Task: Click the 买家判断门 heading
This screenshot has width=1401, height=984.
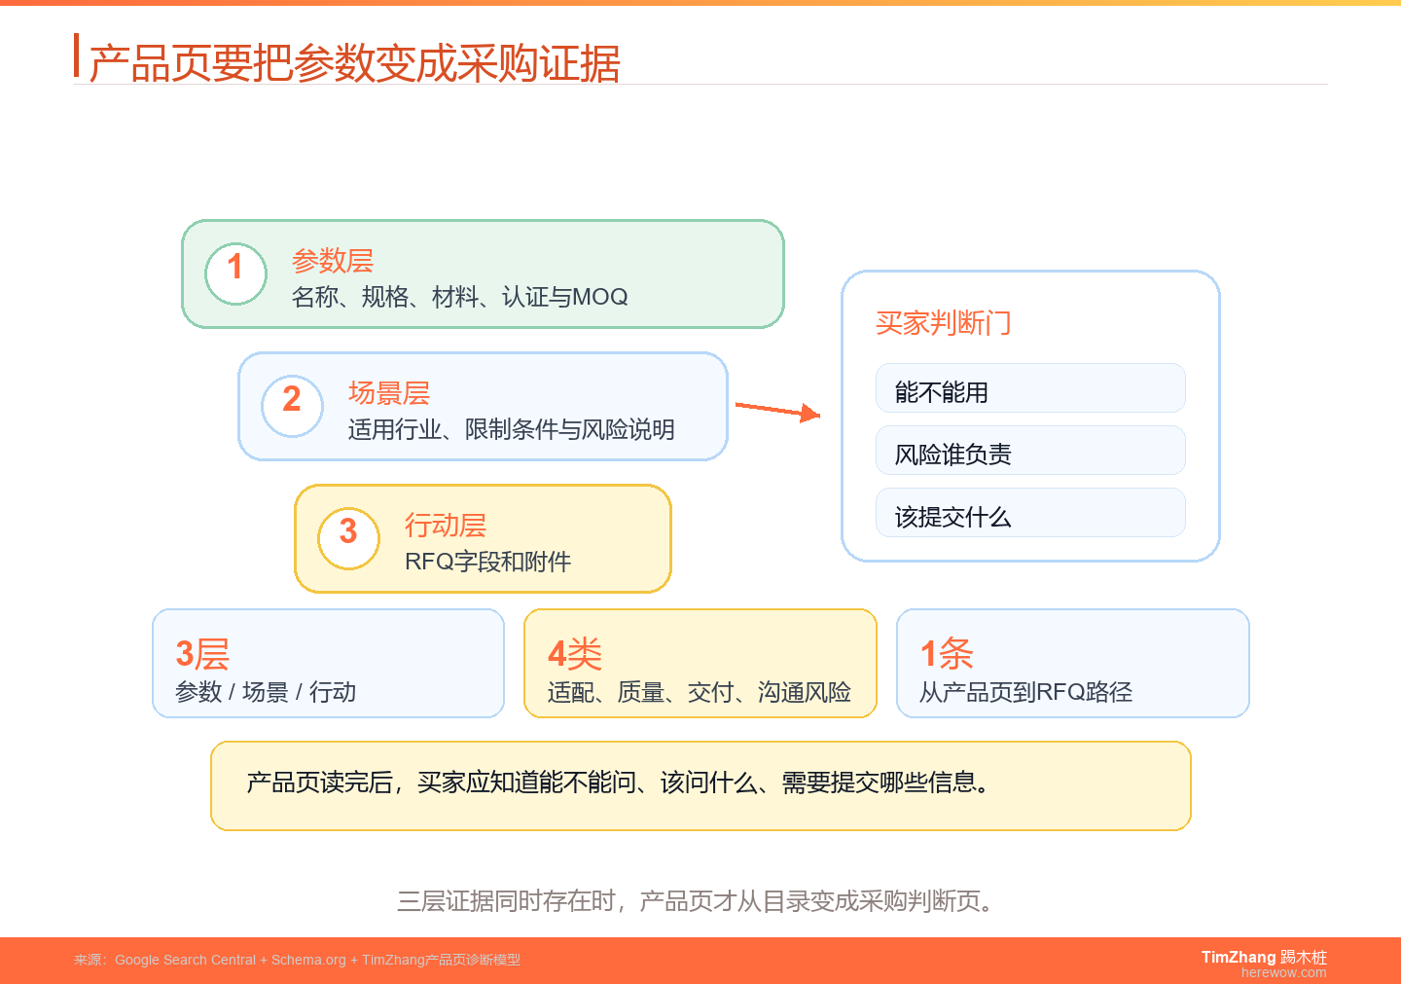Action: (943, 322)
